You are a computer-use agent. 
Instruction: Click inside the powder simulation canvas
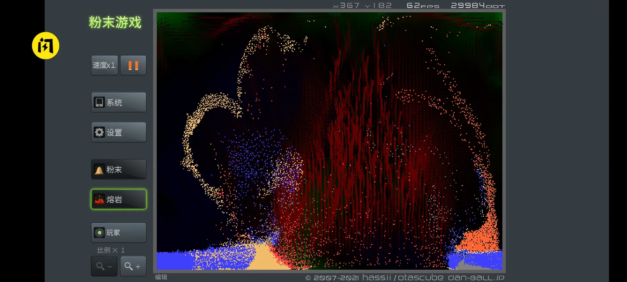[x=329, y=141]
